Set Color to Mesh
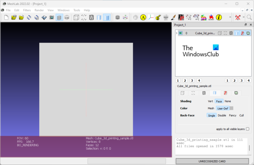 (211, 108)
